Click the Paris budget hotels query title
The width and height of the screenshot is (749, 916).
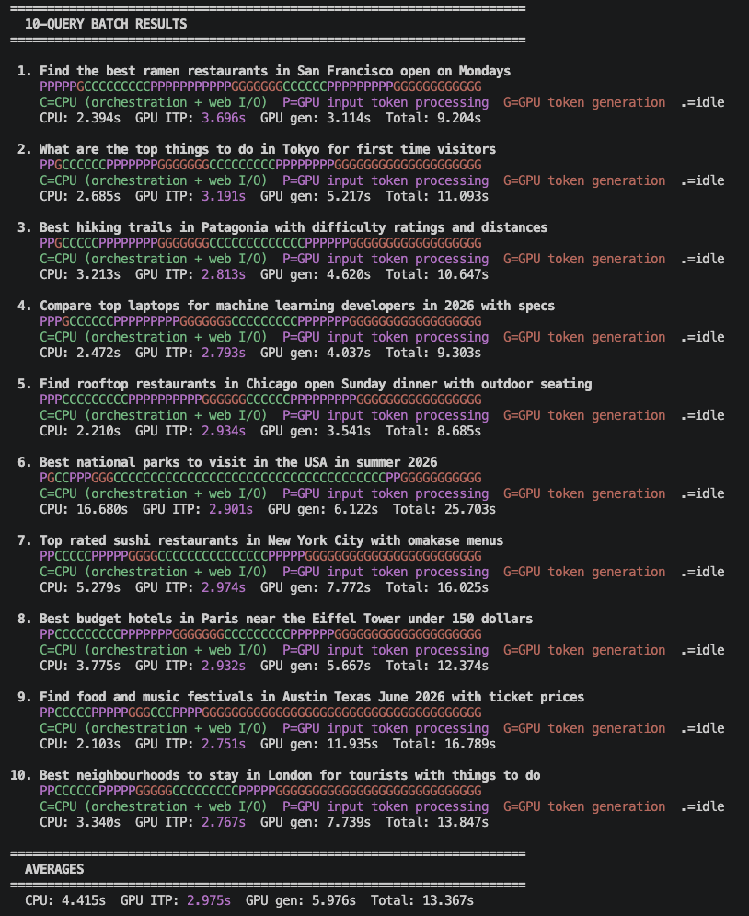click(286, 619)
